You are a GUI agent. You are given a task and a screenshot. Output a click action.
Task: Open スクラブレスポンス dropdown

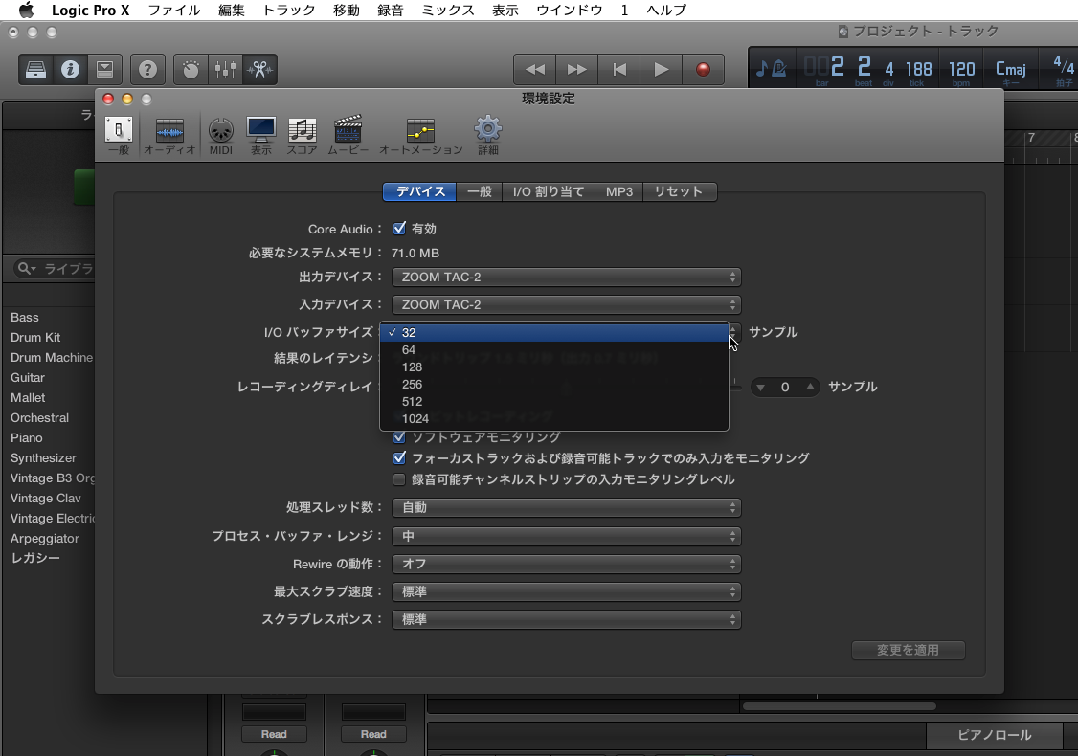point(567,619)
